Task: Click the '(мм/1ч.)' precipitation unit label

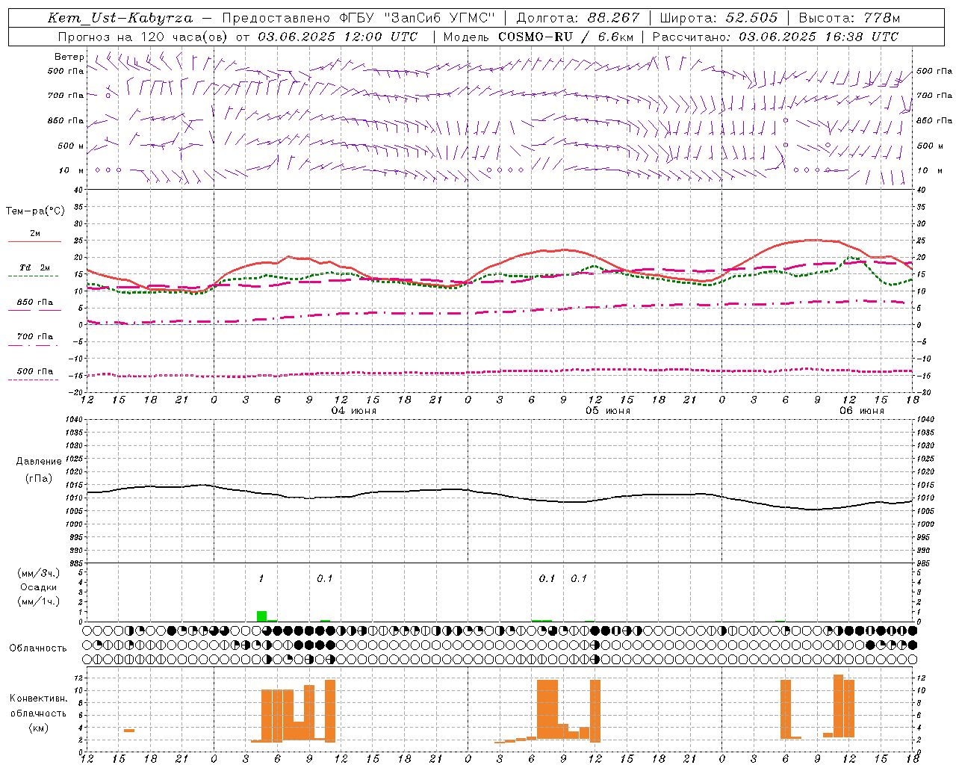Action: pyautogui.click(x=39, y=601)
